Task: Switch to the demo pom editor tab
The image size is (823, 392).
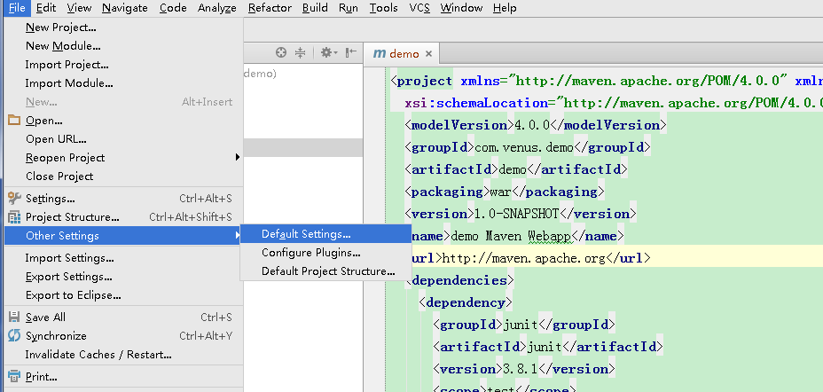Action: [x=402, y=53]
